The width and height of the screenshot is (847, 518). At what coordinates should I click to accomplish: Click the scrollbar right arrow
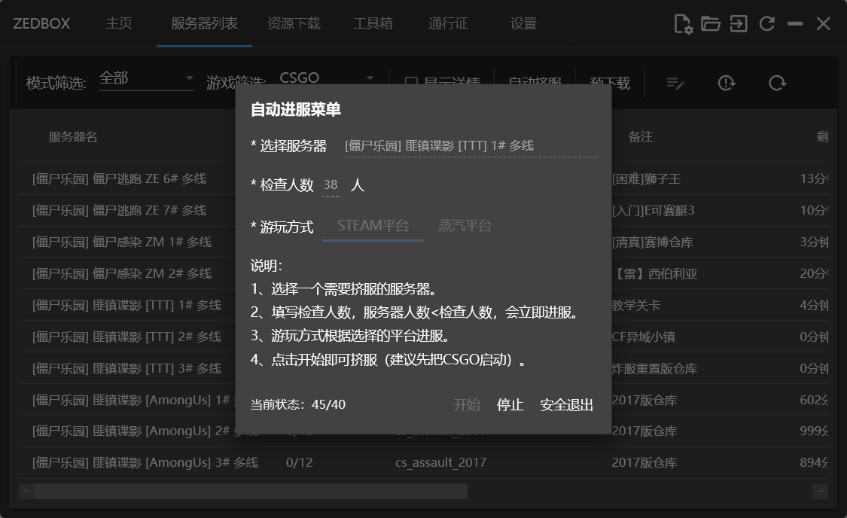click(821, 491)
